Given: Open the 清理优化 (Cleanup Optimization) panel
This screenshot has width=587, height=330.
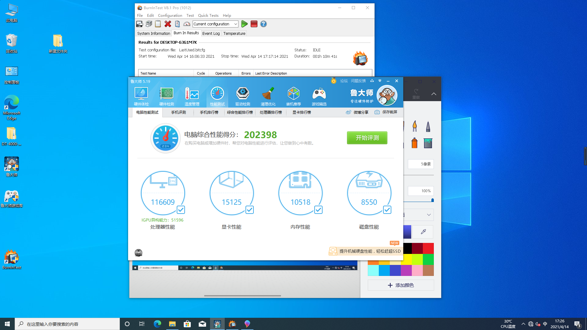Looking at the screenshot, I should point(268,95).
